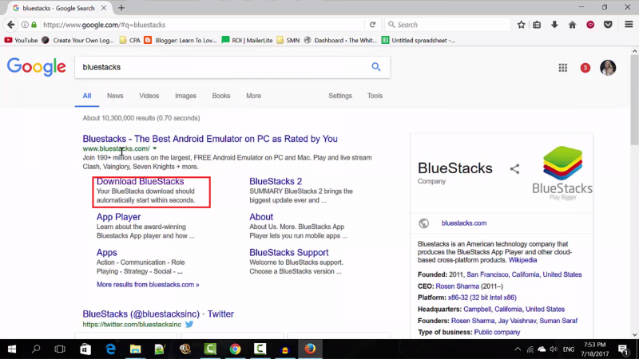Open taskbar search magnifier
The height and width of the screenshot is (359, 639).
pyautogui.click(x=36, y=349)
